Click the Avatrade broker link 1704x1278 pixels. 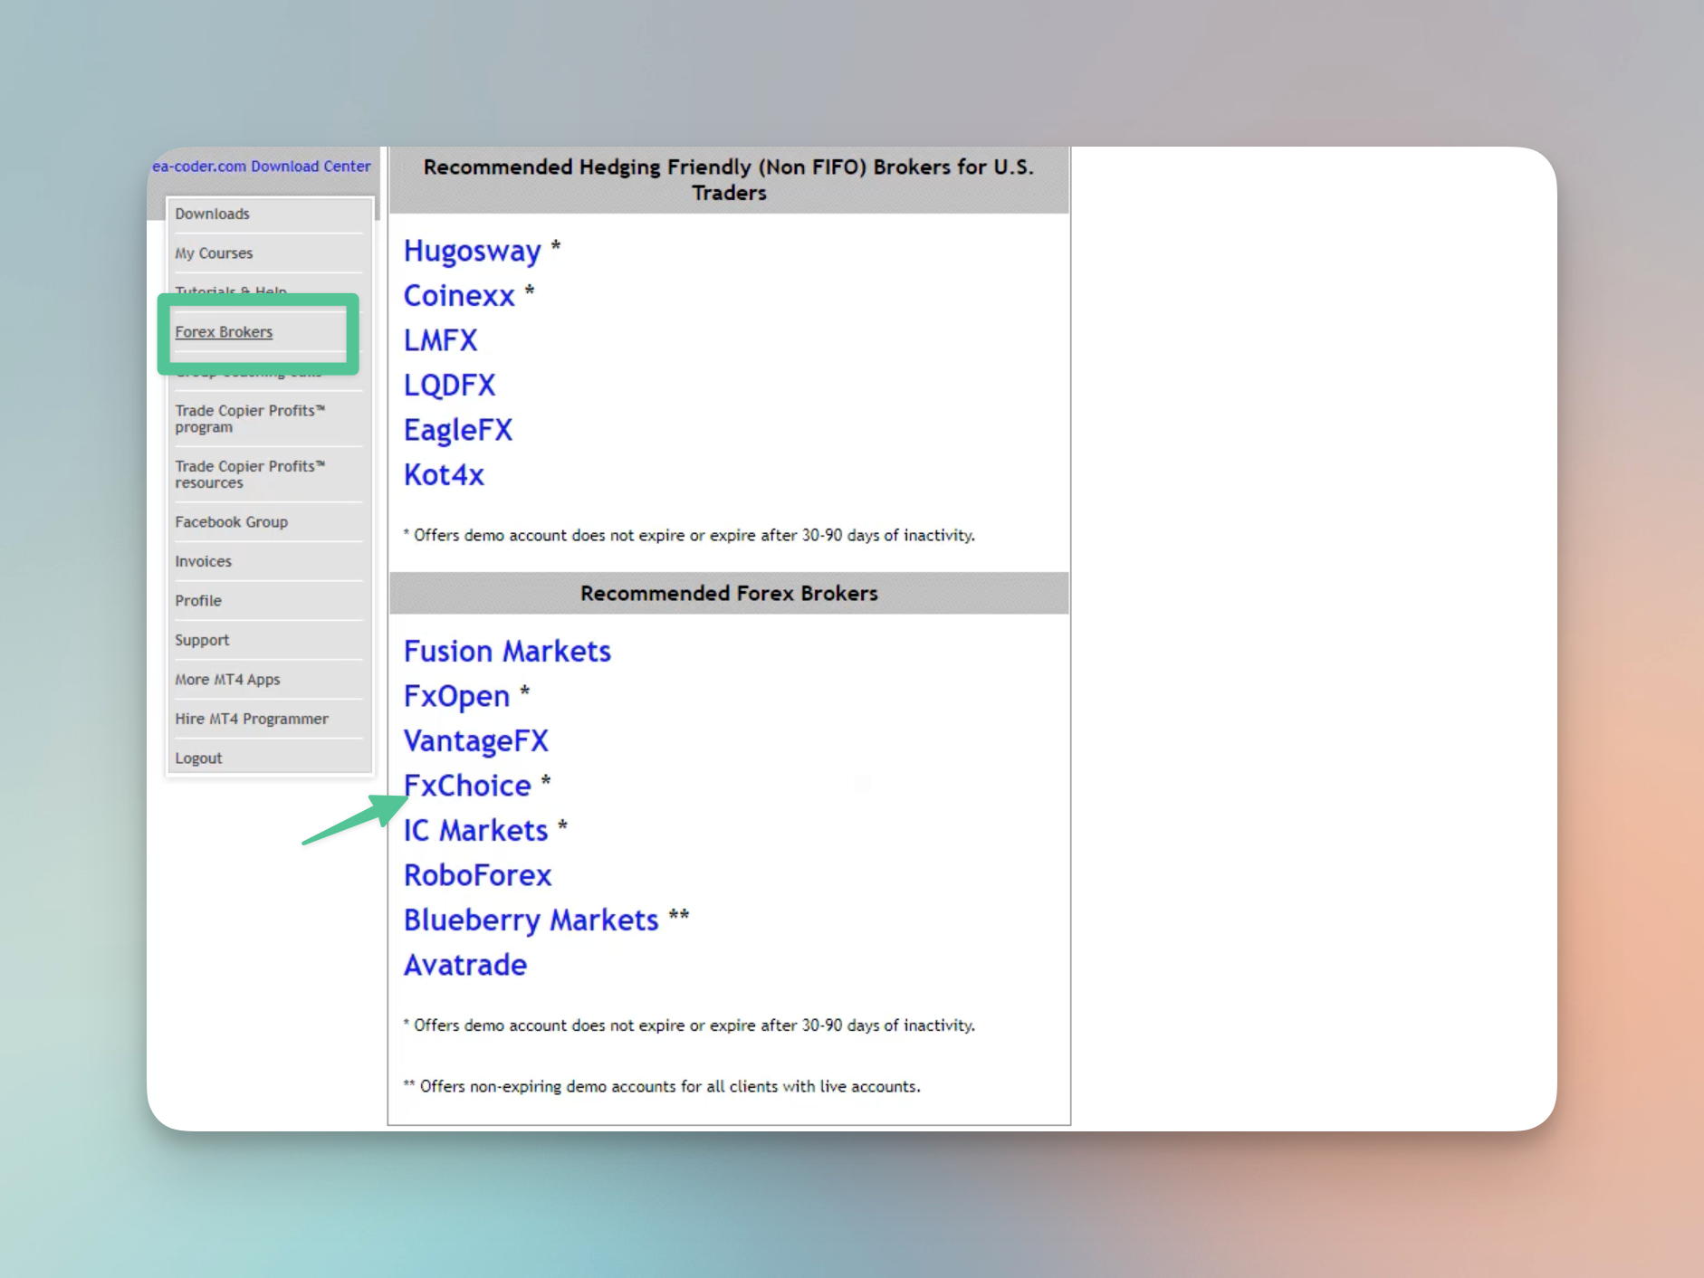click(465, 965)
